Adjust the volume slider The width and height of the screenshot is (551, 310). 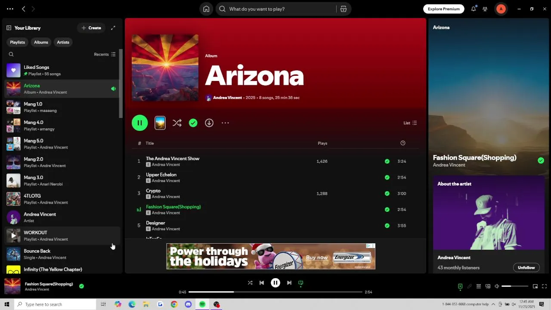tap(515, 286)
